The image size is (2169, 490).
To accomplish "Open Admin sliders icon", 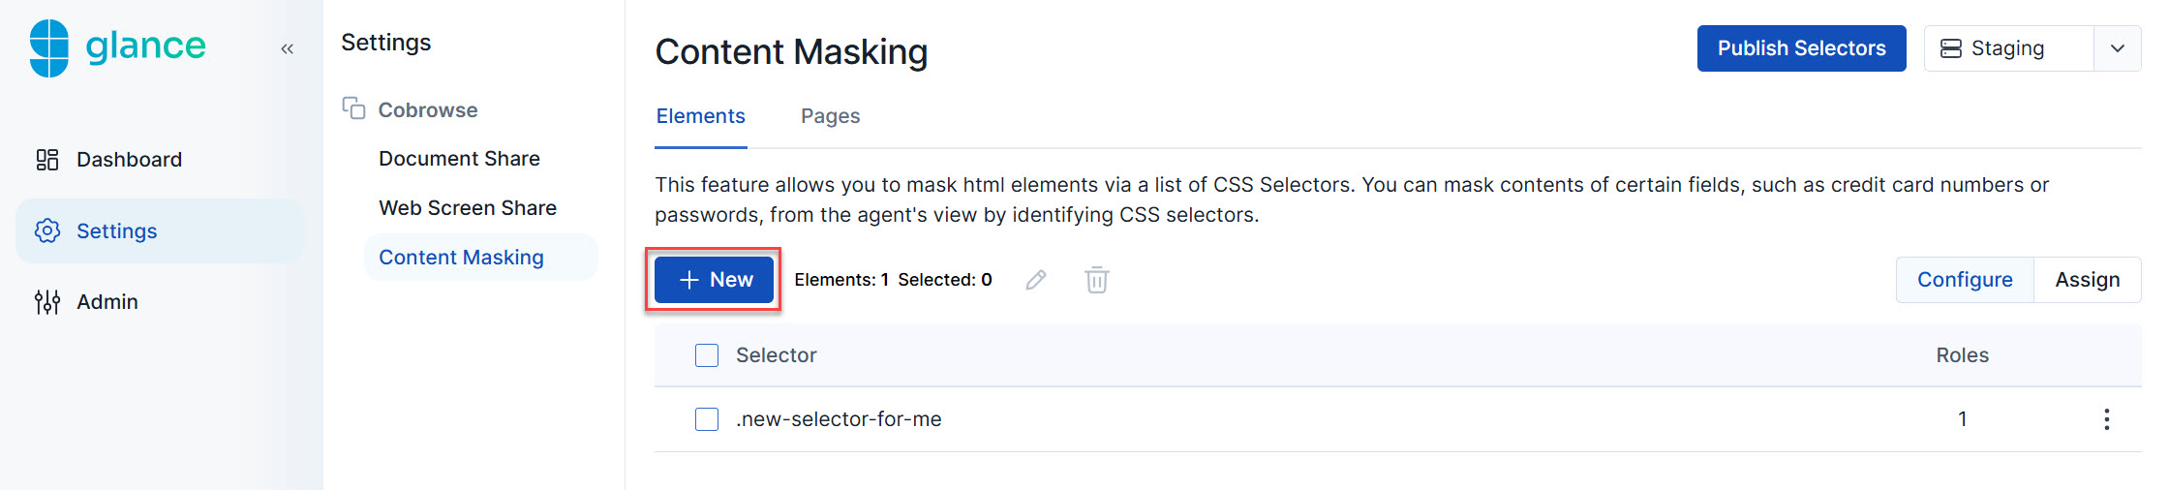I will pyautogui.click(x=47, y=302).
